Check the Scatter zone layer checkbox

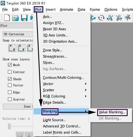(10, 99)
